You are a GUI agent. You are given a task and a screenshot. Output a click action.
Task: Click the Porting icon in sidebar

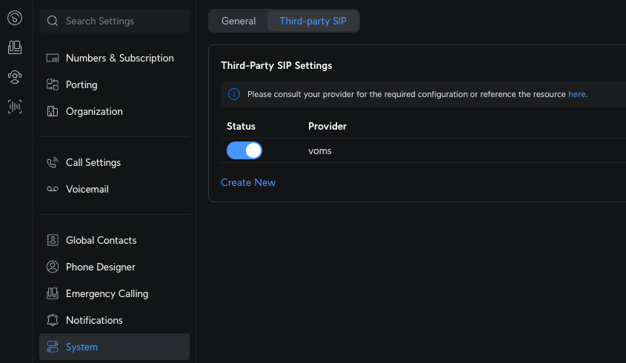tap(53, 84)
